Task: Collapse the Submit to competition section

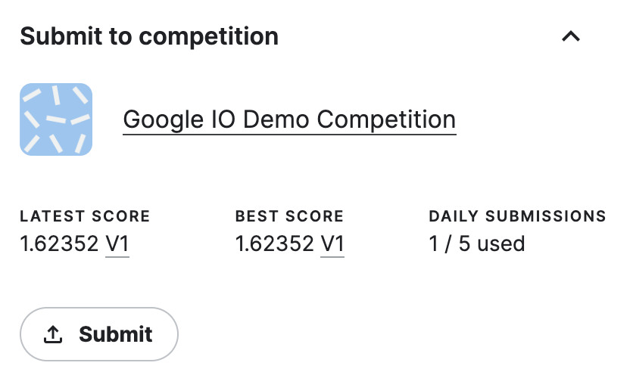Action: point(570,36)
